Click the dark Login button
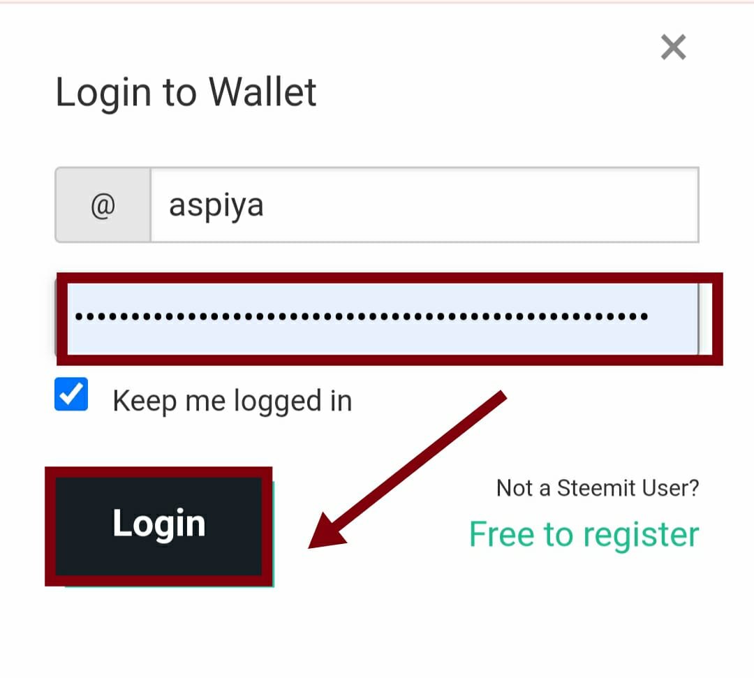This screenshot has height=678, width=754. (158, 526)
